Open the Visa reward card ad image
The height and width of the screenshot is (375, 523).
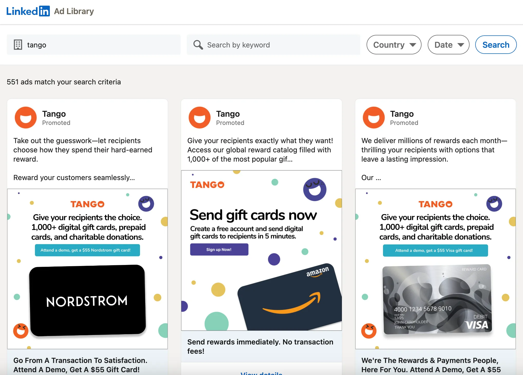pos(435,269)
